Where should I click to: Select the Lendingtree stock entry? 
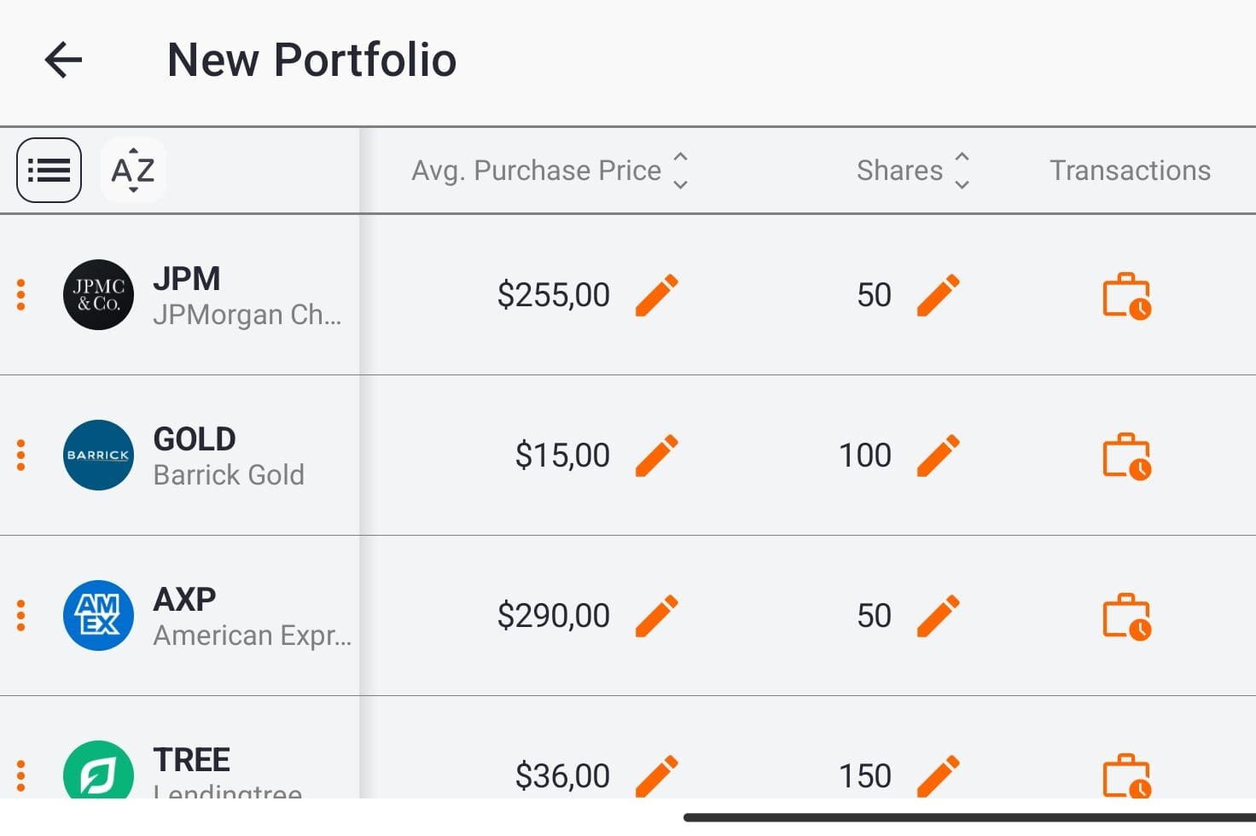coord(192,763)
